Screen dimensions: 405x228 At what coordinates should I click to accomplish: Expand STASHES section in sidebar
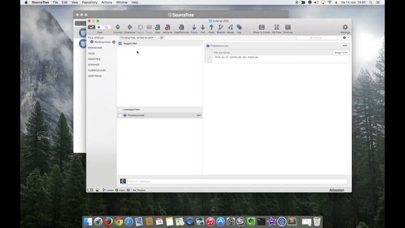click(94, 65)
